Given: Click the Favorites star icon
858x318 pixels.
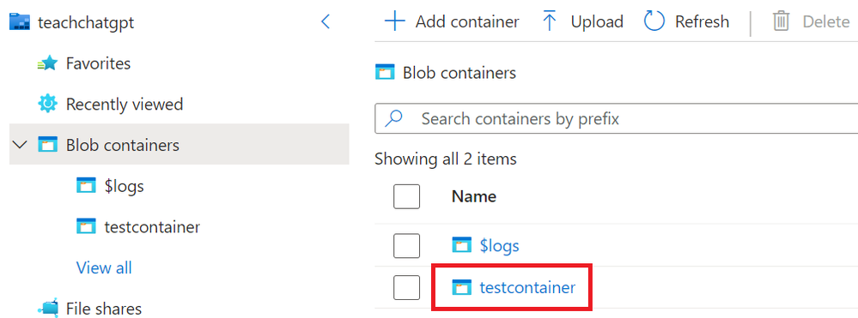Looking at the screenshot, I should [x=47, y=64].
